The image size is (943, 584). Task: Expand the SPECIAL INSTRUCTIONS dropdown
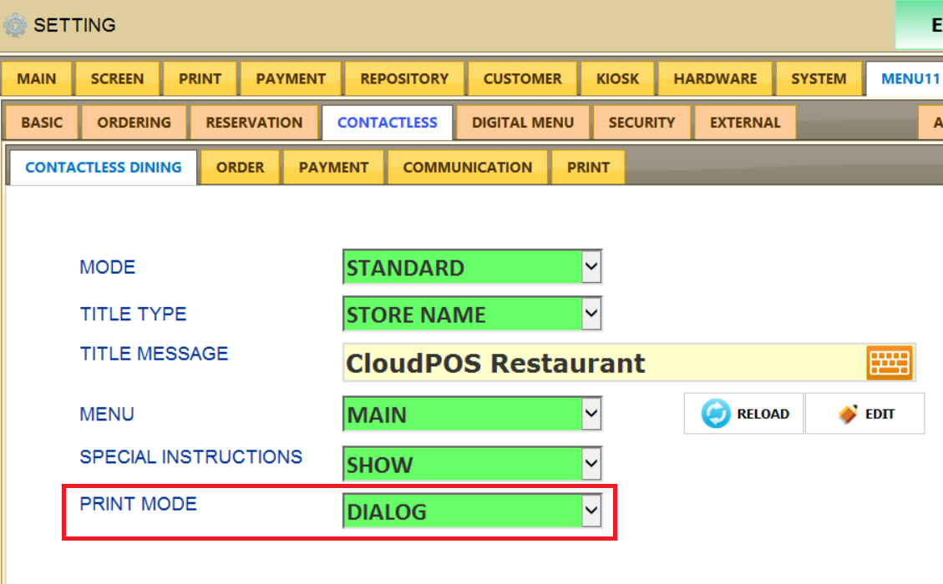pyautogui.click(x=472, y=463)
